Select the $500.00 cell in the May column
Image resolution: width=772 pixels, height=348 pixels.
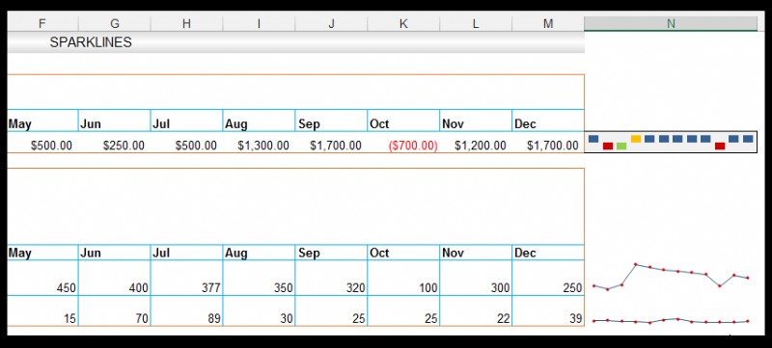[x=42, y=143]
